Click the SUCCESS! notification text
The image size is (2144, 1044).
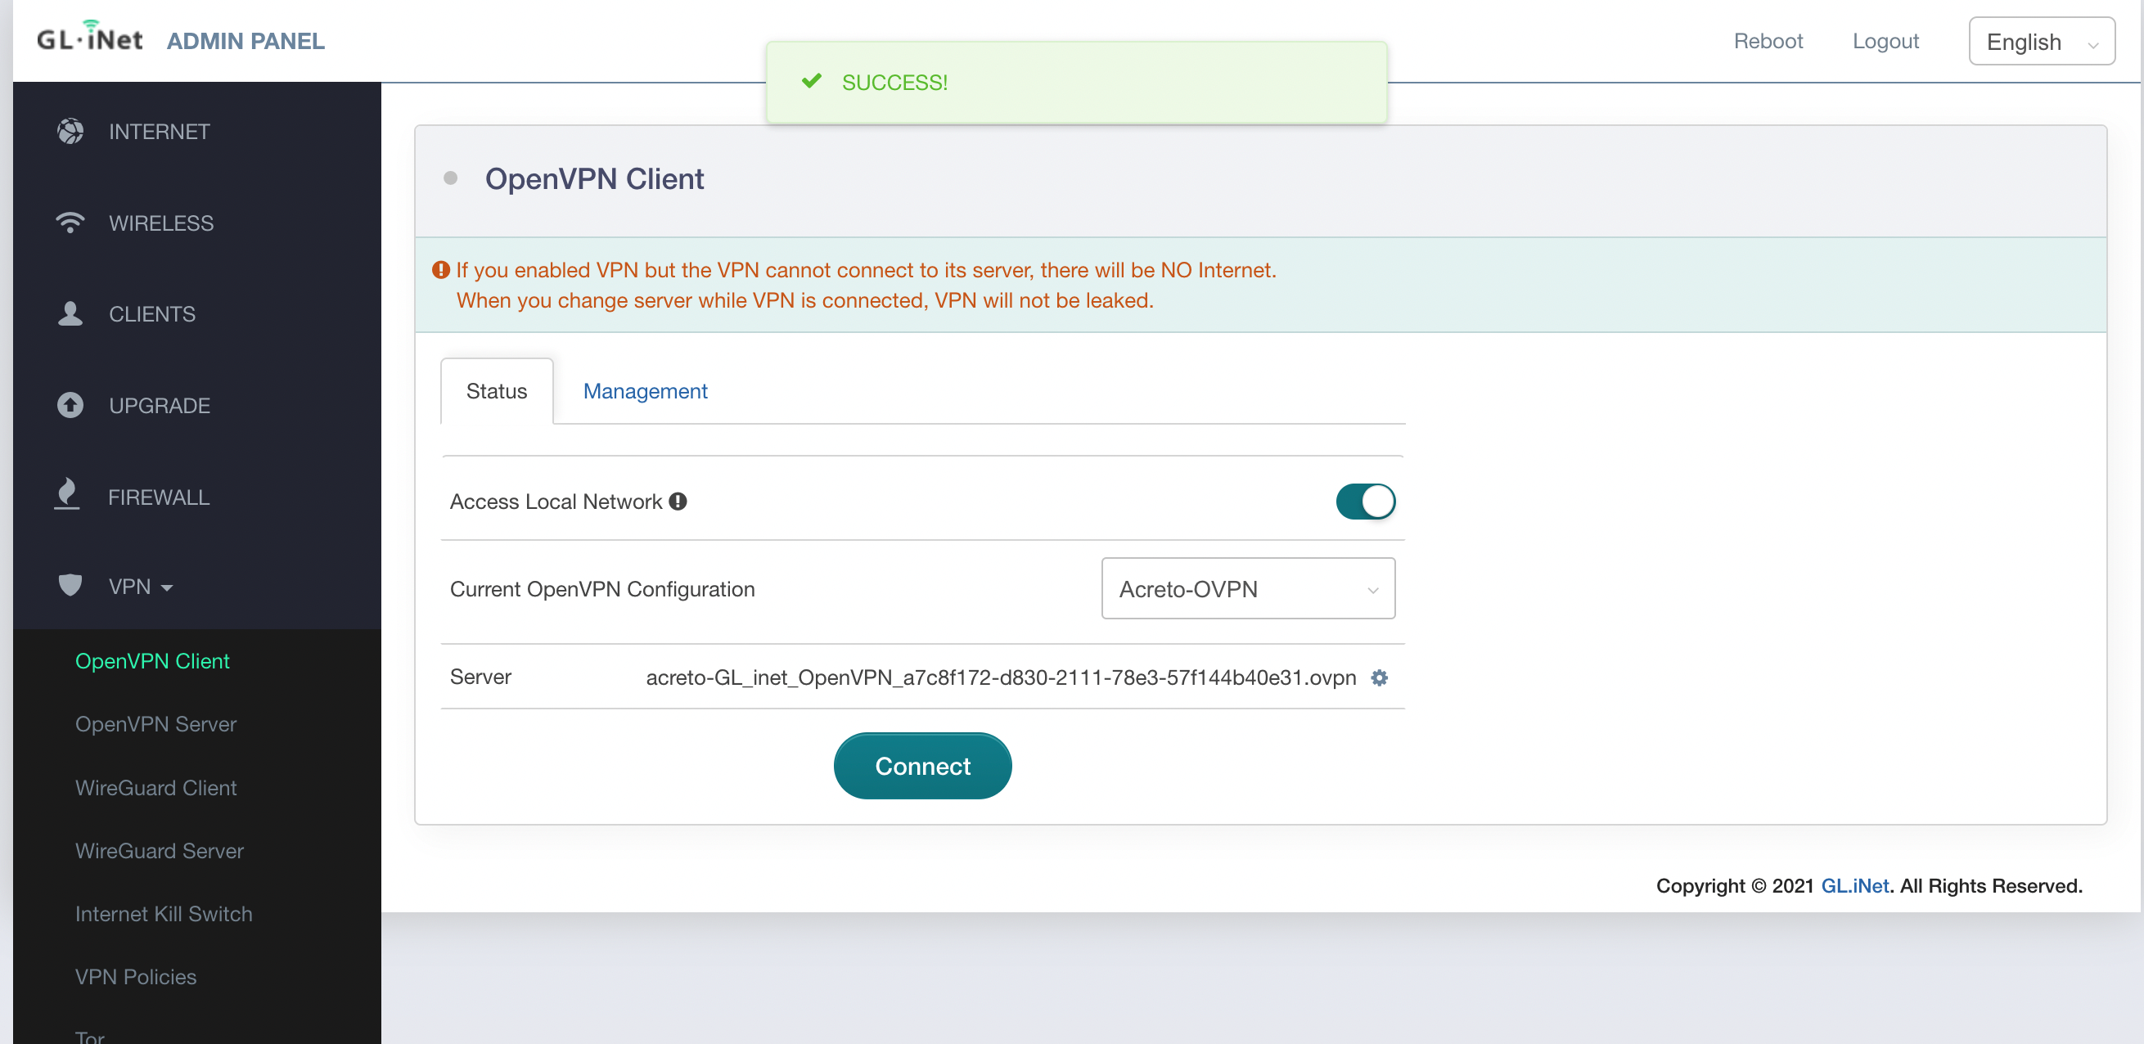tap(894, 83)
